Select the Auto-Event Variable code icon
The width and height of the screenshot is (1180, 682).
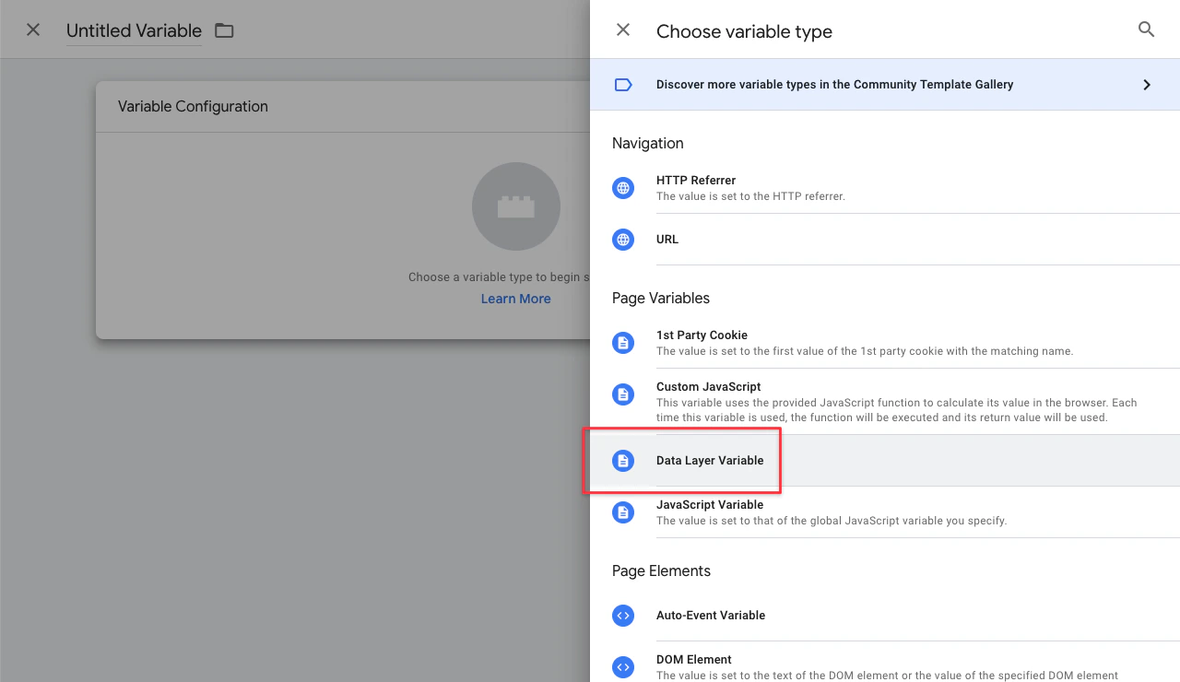point(623,616)
